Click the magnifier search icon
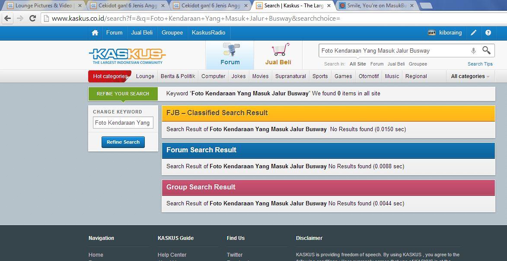 [486, 50]
